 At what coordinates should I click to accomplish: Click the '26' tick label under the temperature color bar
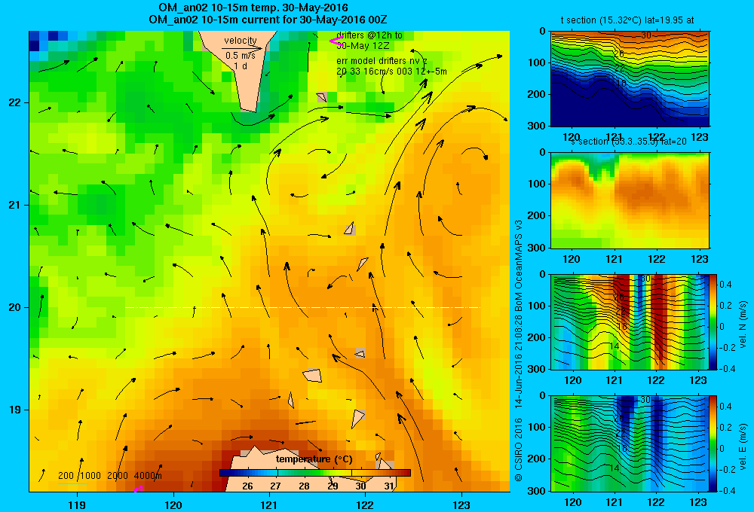(247, 486)
